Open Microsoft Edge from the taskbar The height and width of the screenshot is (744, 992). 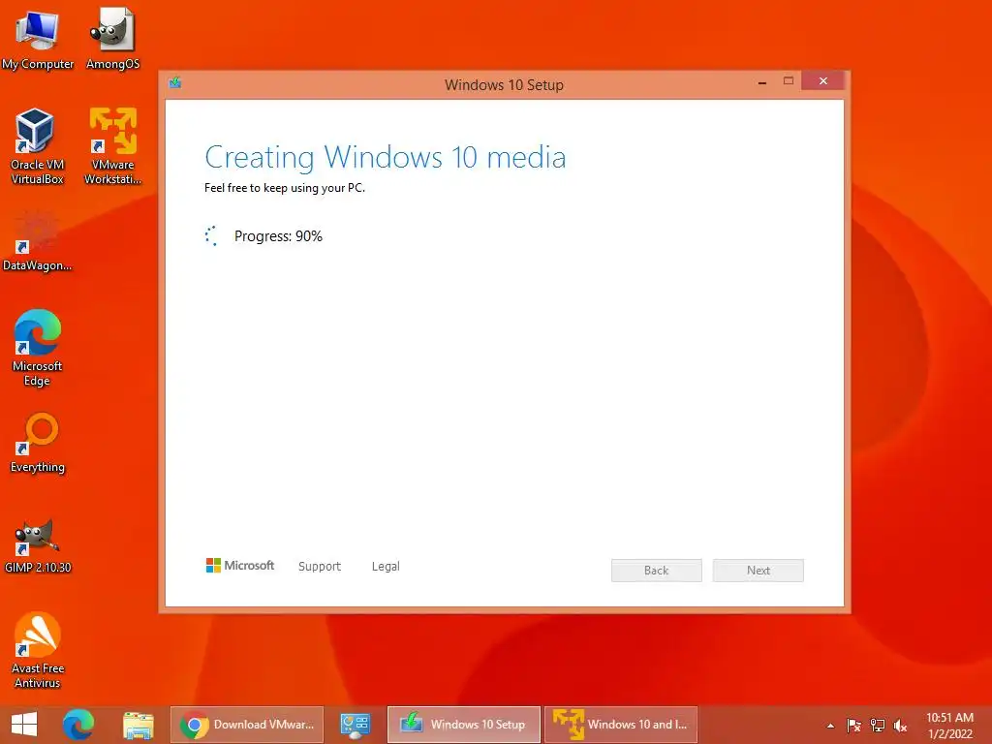tap(78, 725)
